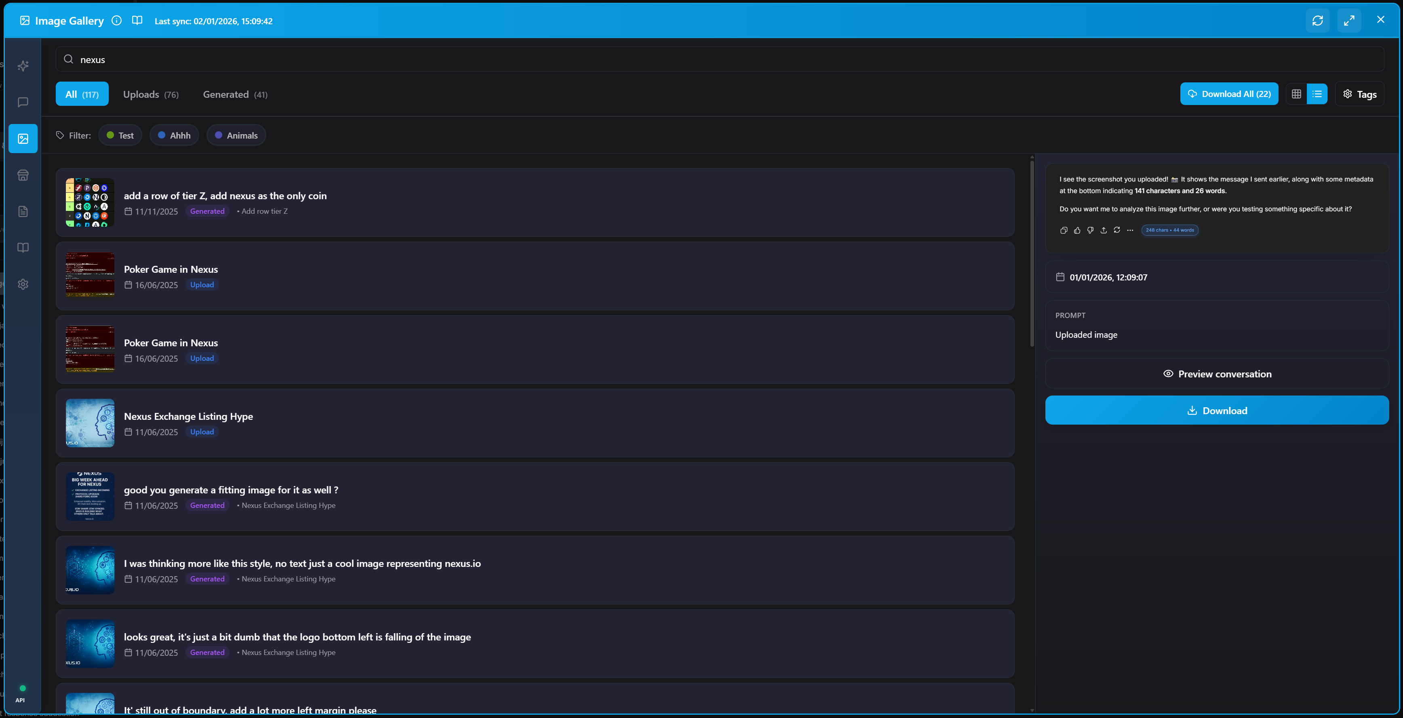Select the sparkles AI feature icon
Viewport: 1403px width, 718px height.
23,66
